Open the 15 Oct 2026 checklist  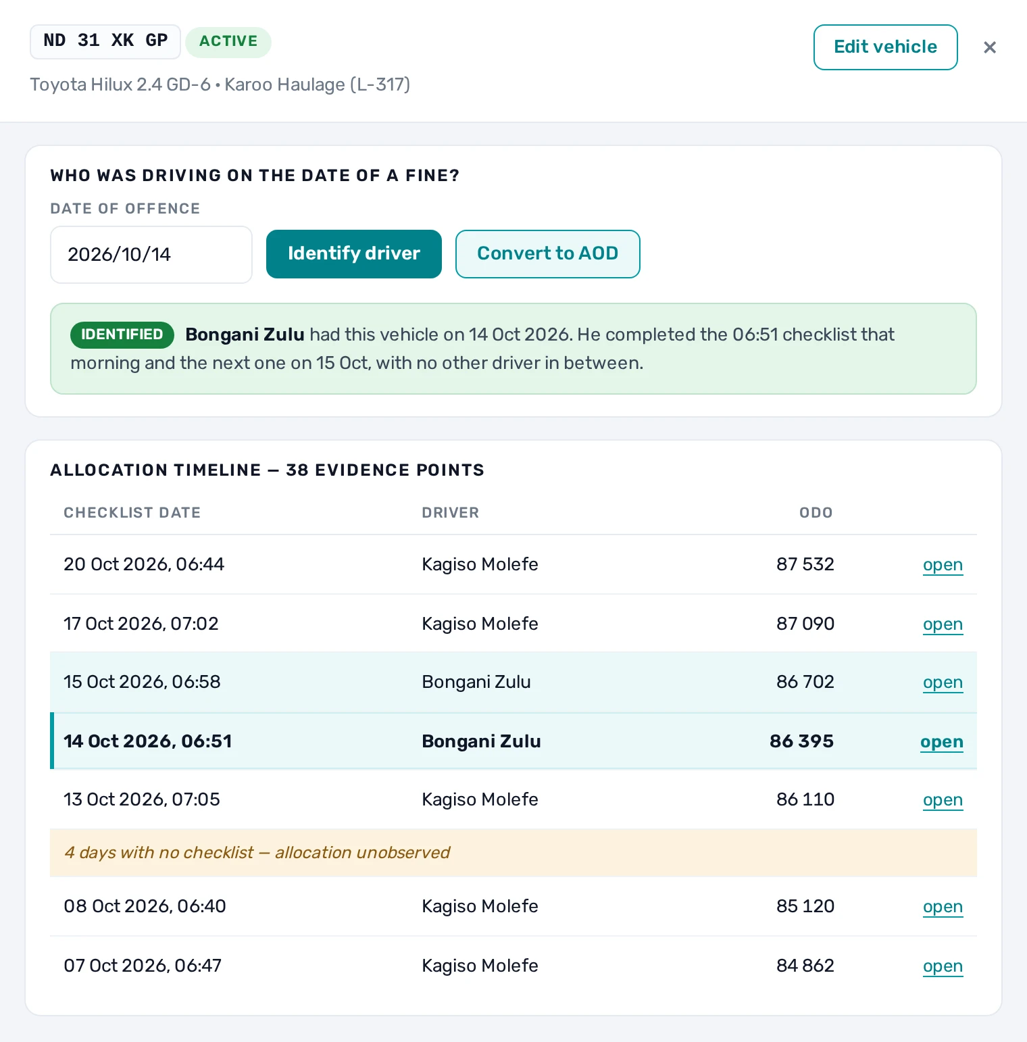tap(943, 683)
